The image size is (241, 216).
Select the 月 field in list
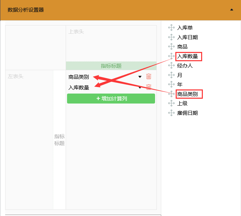coord(180,75)
